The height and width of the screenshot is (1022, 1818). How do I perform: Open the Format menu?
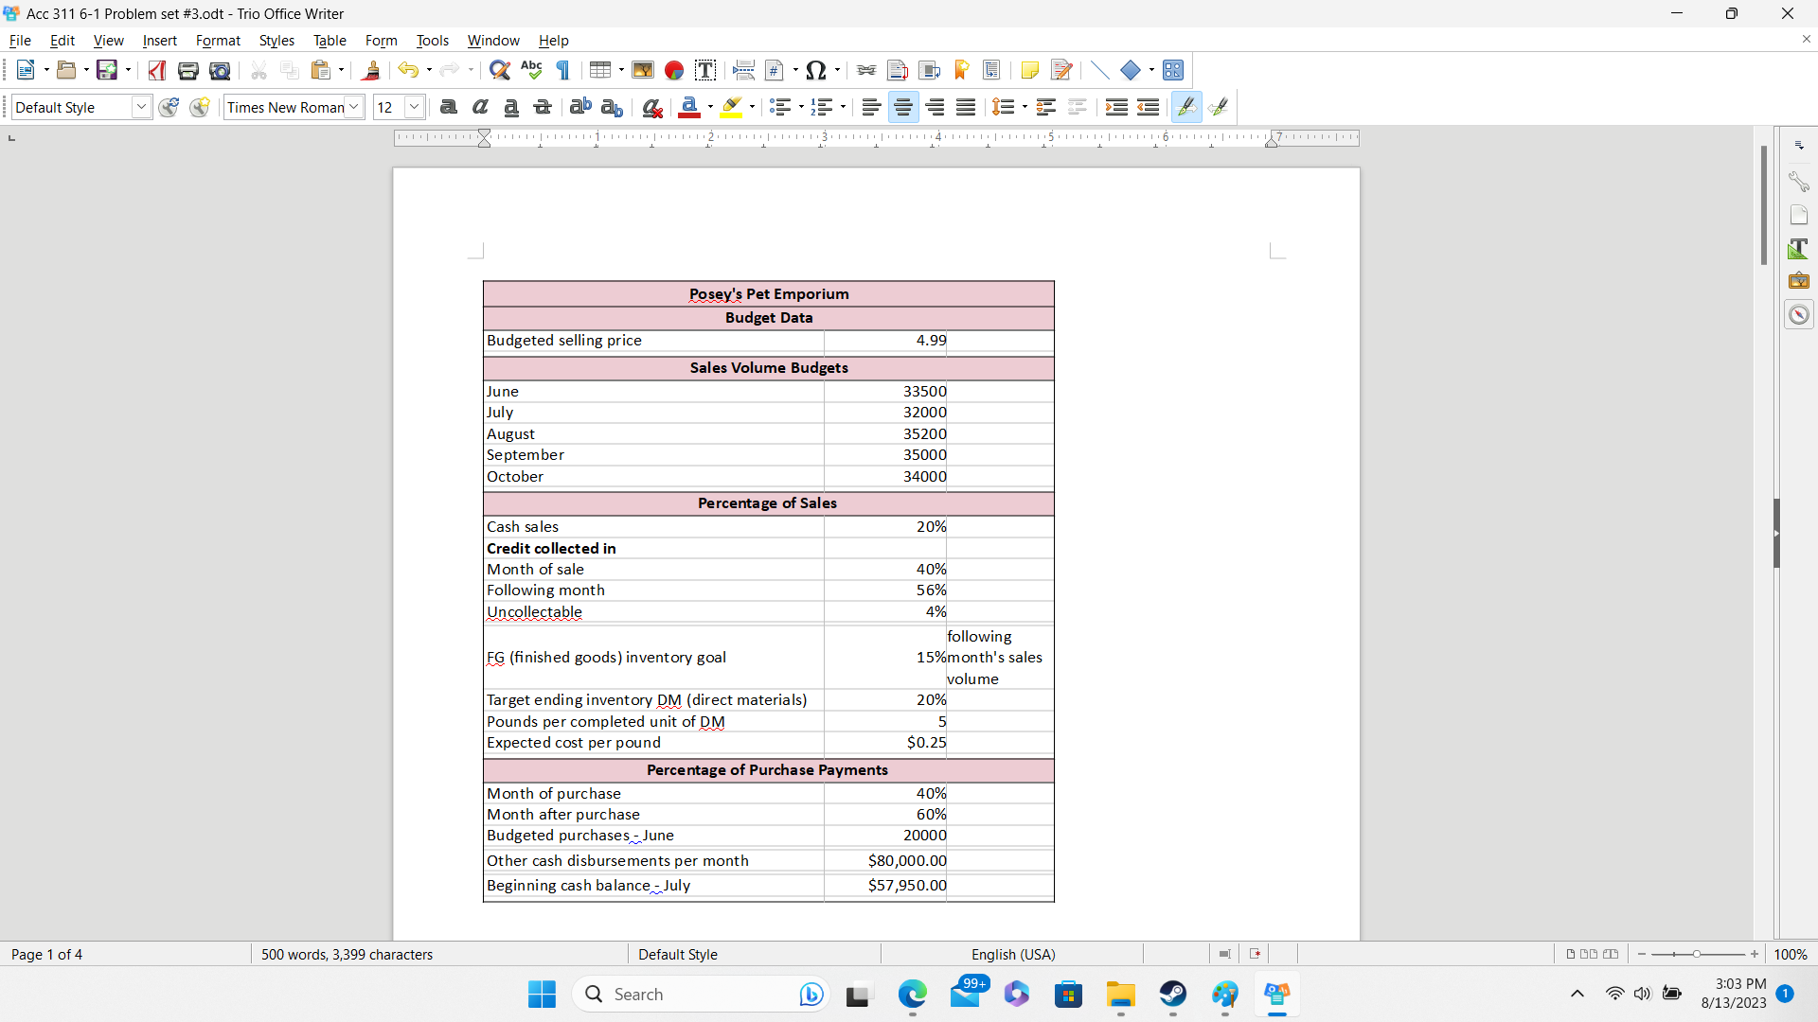pyautogui.click(x=218, y=41)
